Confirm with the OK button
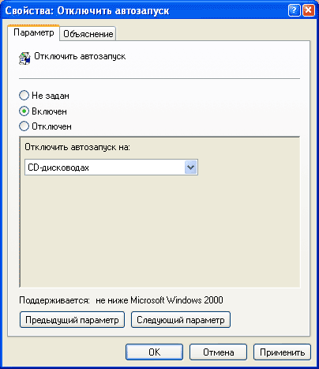 154,352
